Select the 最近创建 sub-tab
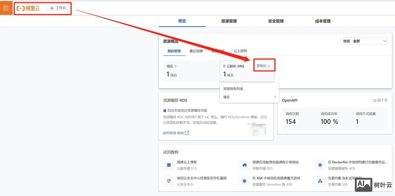The height and width of the screenshot is (196, 395). [196, 51]
